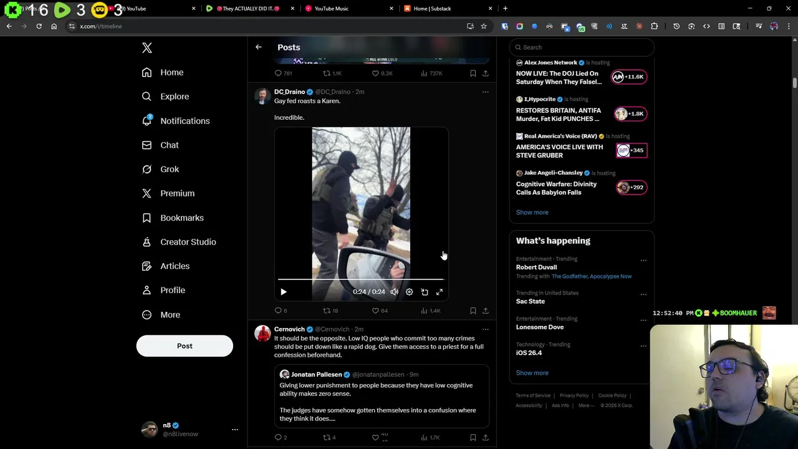Reload the page in browser toolbar
This screenshot has width=798, height=449.
[39, 26]
